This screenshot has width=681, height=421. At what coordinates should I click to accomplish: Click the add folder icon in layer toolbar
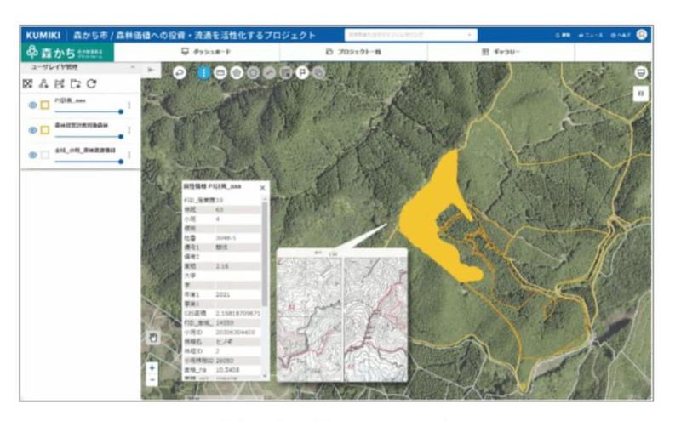pyautogui.click(x=76, y=83)
